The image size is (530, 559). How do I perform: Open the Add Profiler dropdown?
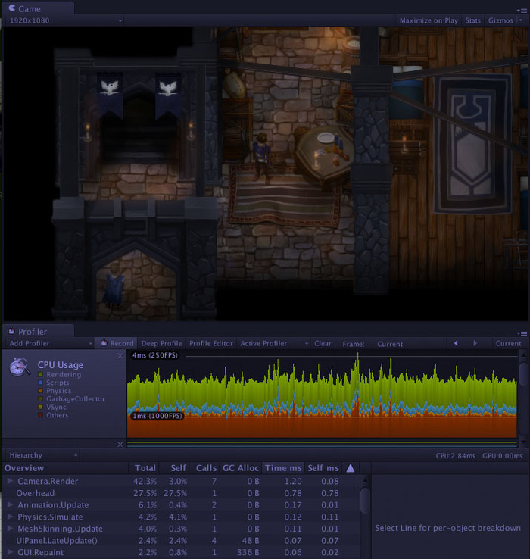pos(50,343)
